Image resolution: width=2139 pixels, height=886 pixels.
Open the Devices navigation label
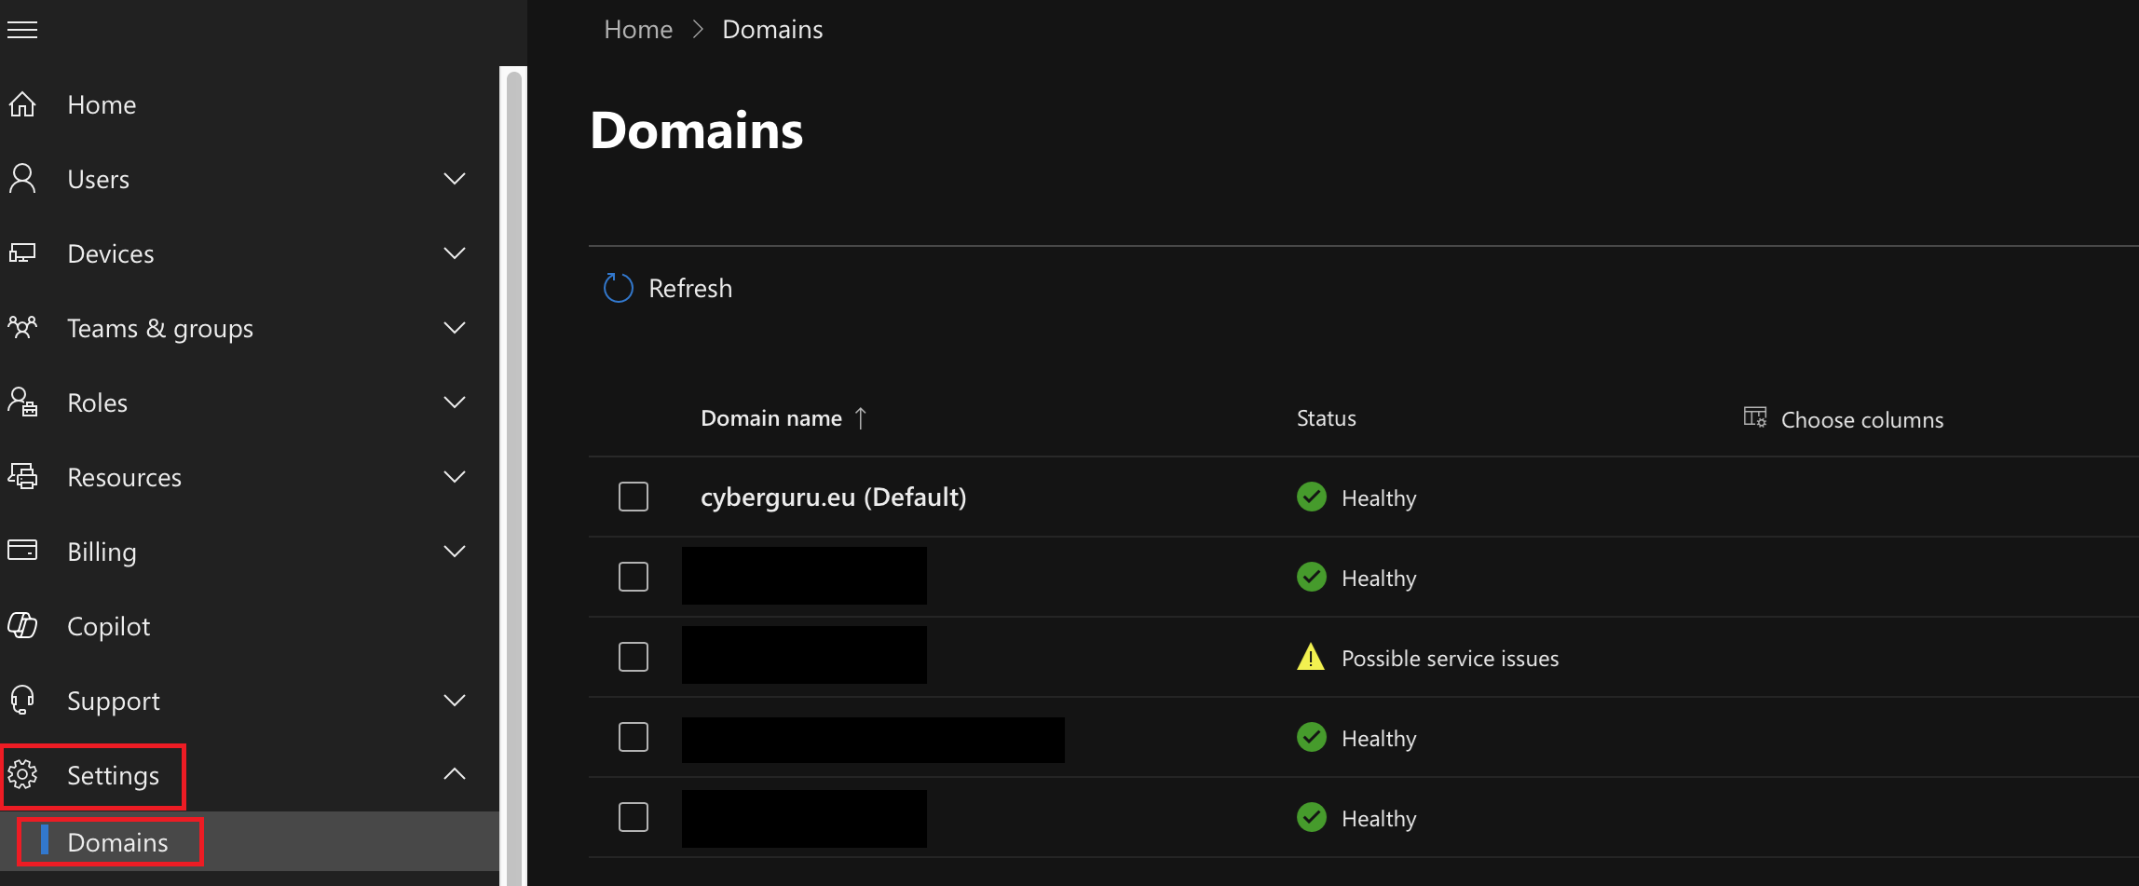pos(111,253)
